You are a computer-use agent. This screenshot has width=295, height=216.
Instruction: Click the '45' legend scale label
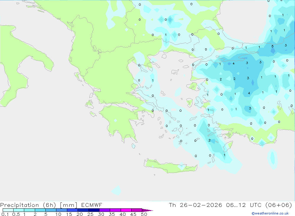tap(133, 214)
